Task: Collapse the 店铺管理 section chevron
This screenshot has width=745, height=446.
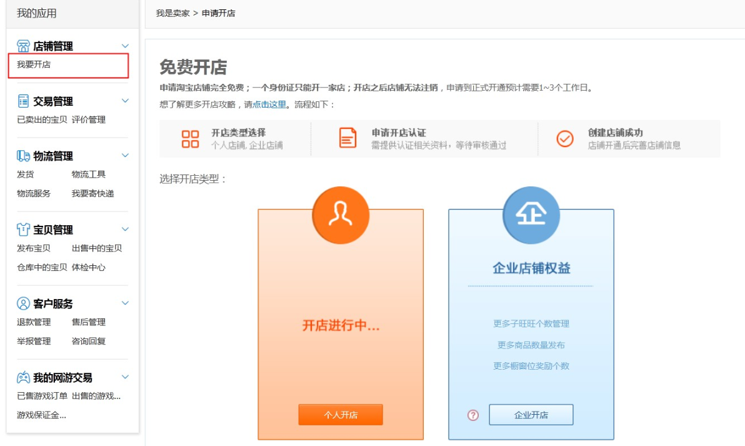Action: (125, 46)
